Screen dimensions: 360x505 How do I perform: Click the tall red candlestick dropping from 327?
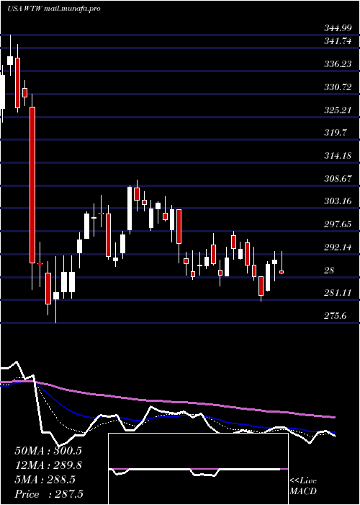32,185
